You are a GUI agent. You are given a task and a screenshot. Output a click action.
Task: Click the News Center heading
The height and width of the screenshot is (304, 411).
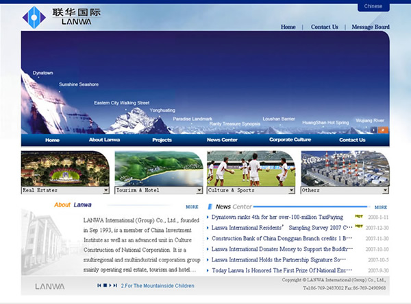[234, 207]
